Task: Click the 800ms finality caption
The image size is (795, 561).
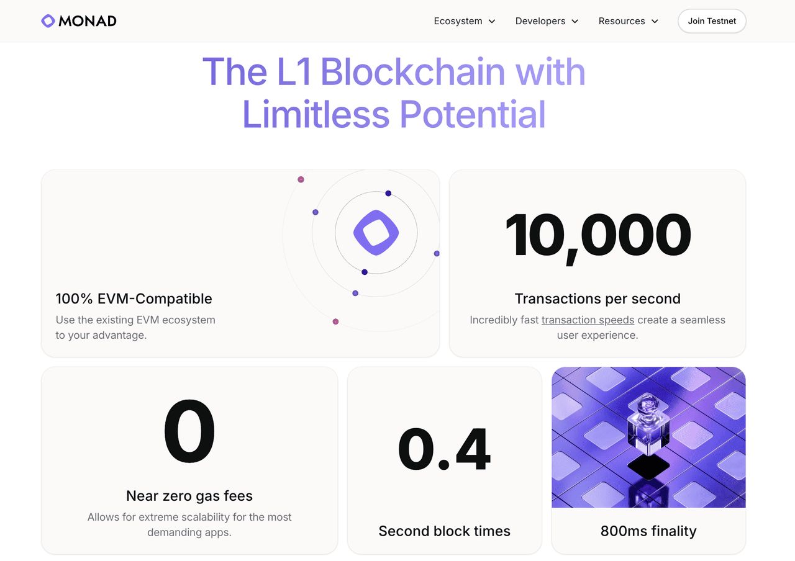Action: click(x=648, y=531)
